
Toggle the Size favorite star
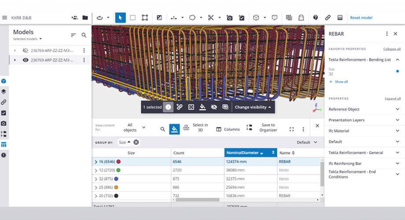(x=398, y=71)
